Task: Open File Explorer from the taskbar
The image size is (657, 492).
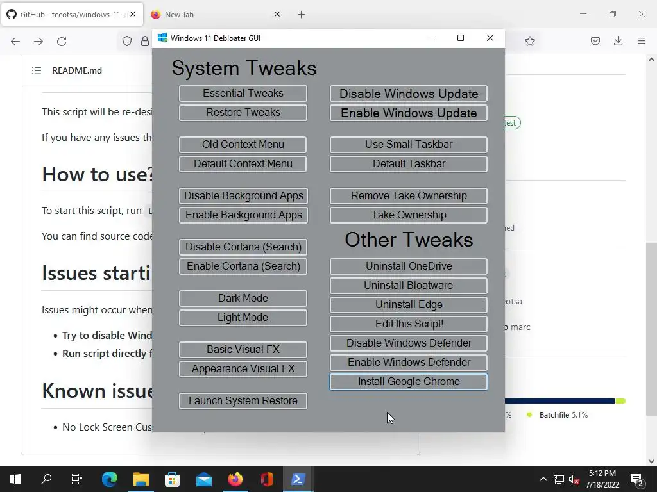Action: tap(141, 479)
